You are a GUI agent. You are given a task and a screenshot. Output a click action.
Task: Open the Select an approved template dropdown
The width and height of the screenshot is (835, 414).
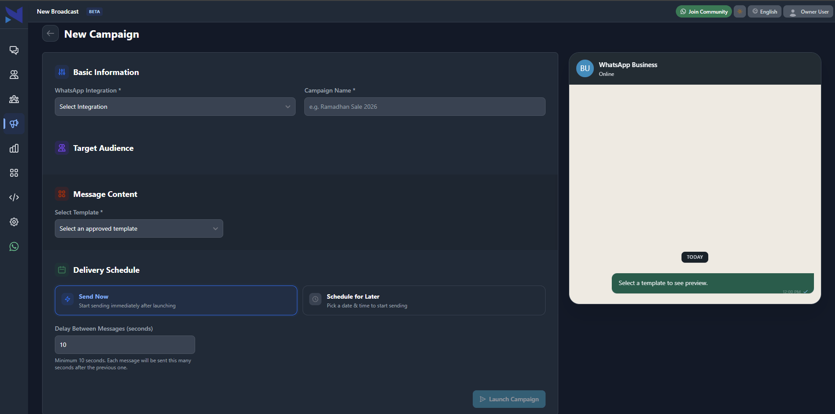point(139,228)
